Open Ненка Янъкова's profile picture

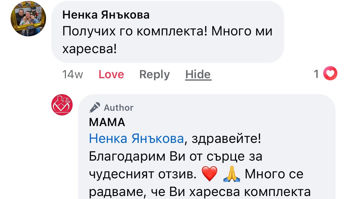pyautogui.click(x=28, y=19)
